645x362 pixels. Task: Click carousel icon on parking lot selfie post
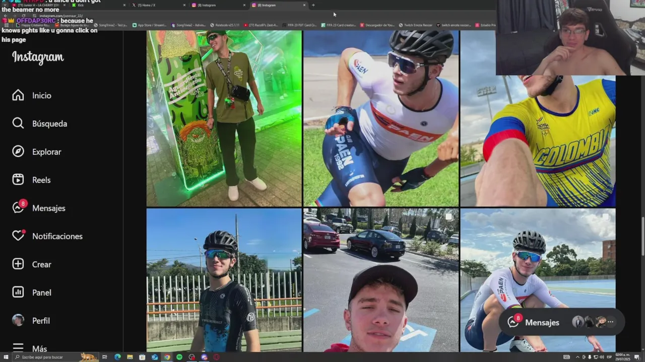point(448,217)
